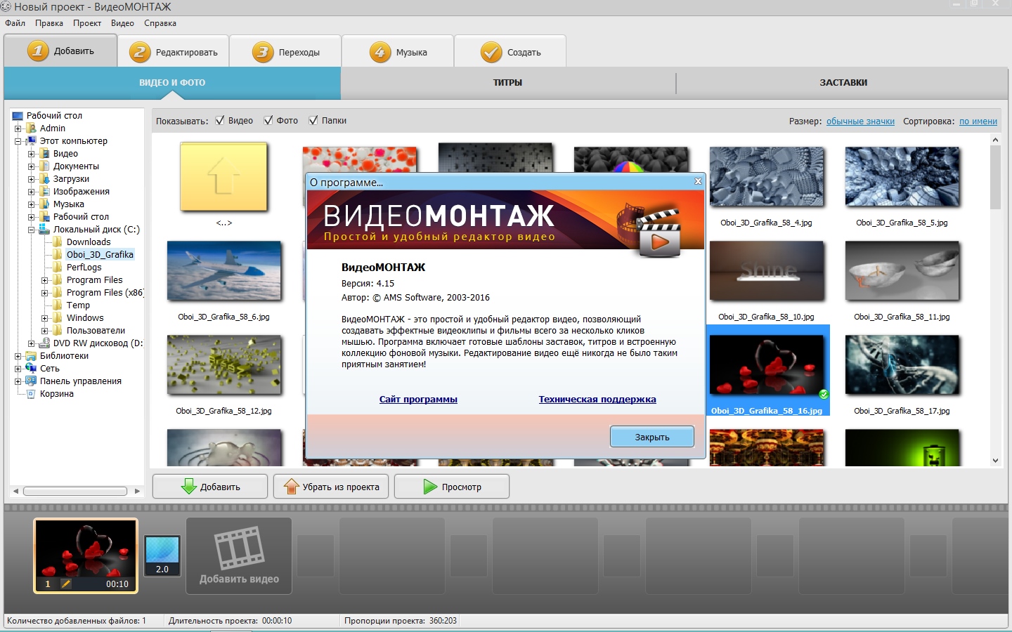Viewport: 1012px width, 632px height.
Task: Select the first clip in the timeline
Action: pos(86,555)
